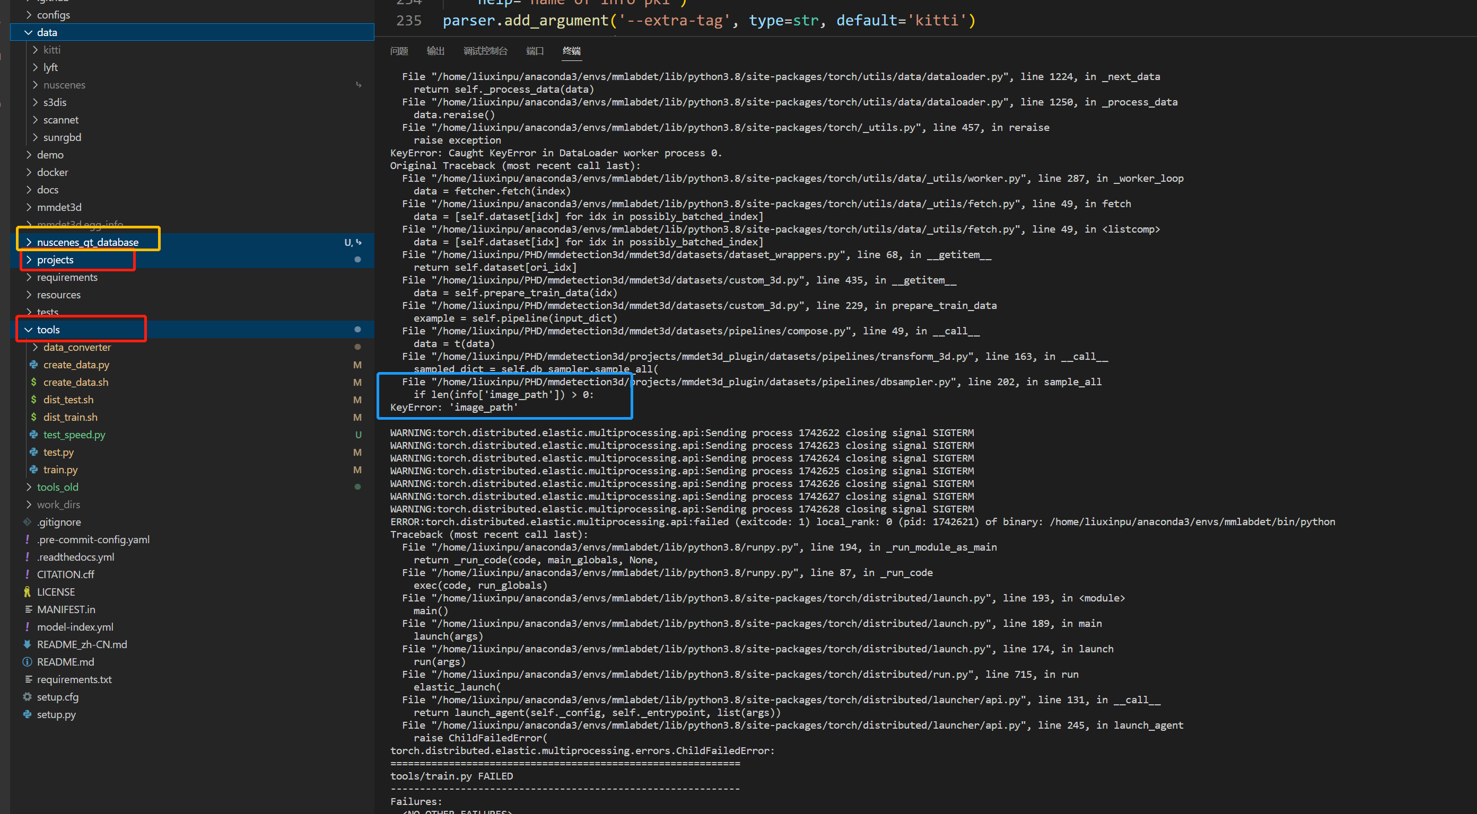Click the exclamation icon next to CITATION.cff

27,574
